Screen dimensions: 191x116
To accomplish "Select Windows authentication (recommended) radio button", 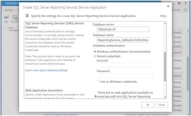I will point(95,51).
